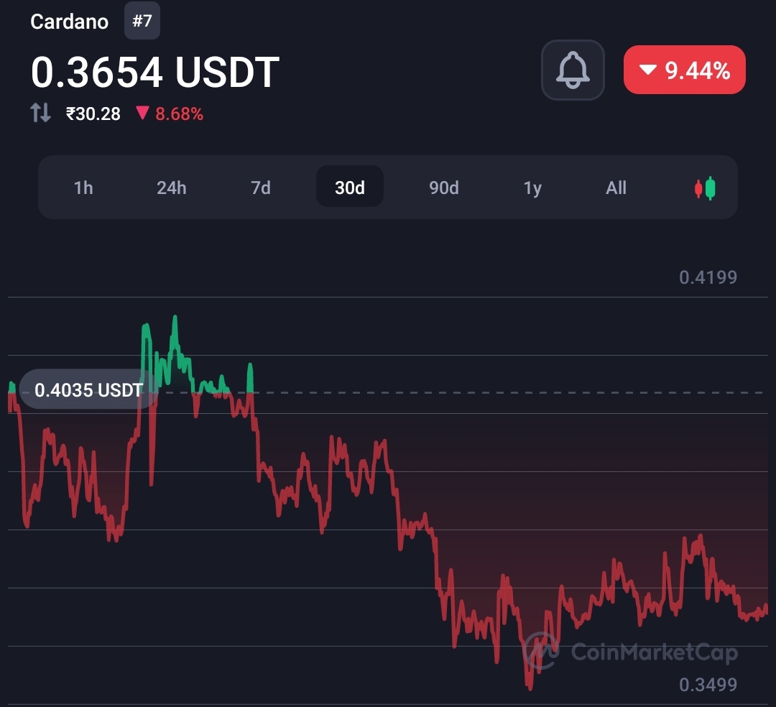Tap the red 9.44% change badge
The width and height of the screenshot is (776, 707).
click(685, 70)
